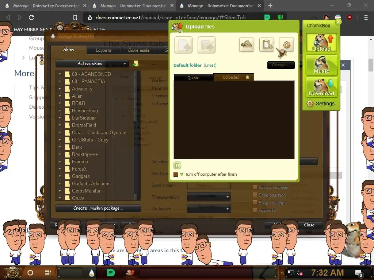This screenshot has height=280, width=374.
Task: Click the Upload hamster button in ChomikBox
Action: click(x=321, y=43)
